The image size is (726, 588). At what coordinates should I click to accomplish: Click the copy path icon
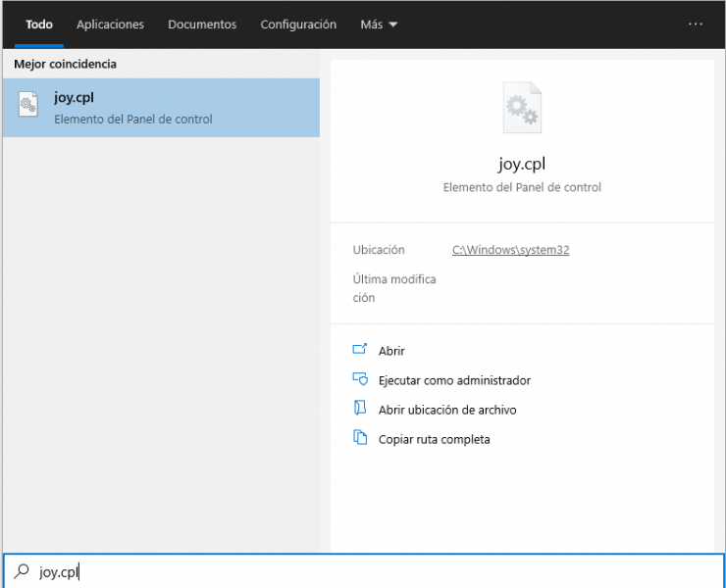click(x=360, y=438)
